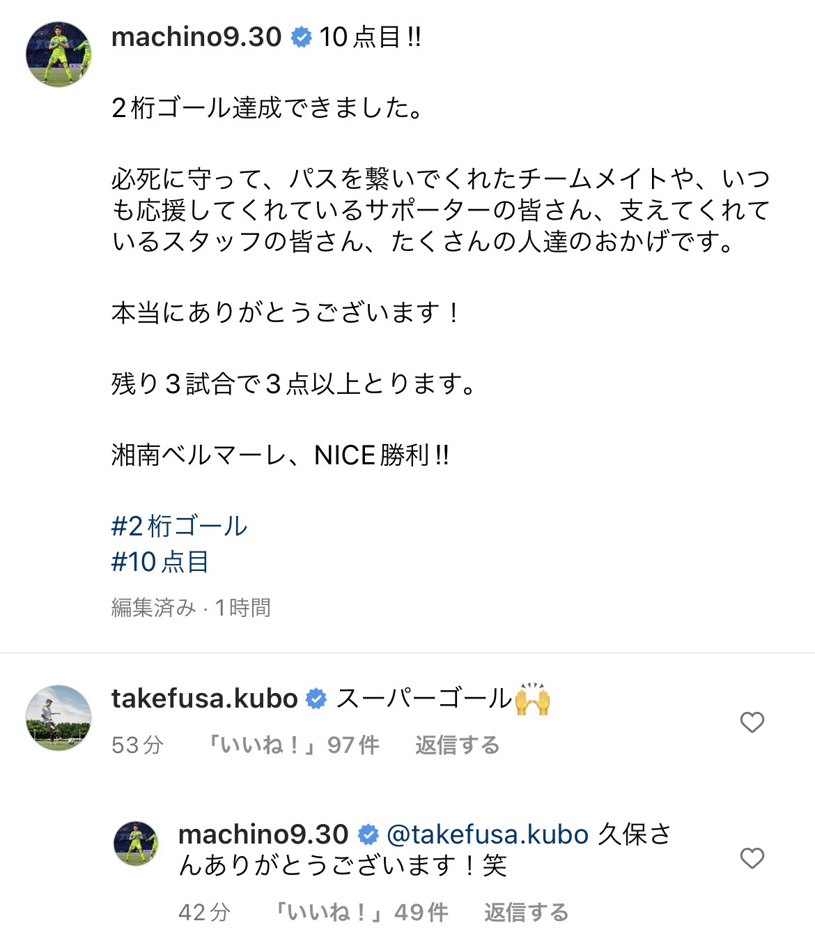View the 「いいね！」97件 likes list
The image size is (815, 937).
(293, 745)
